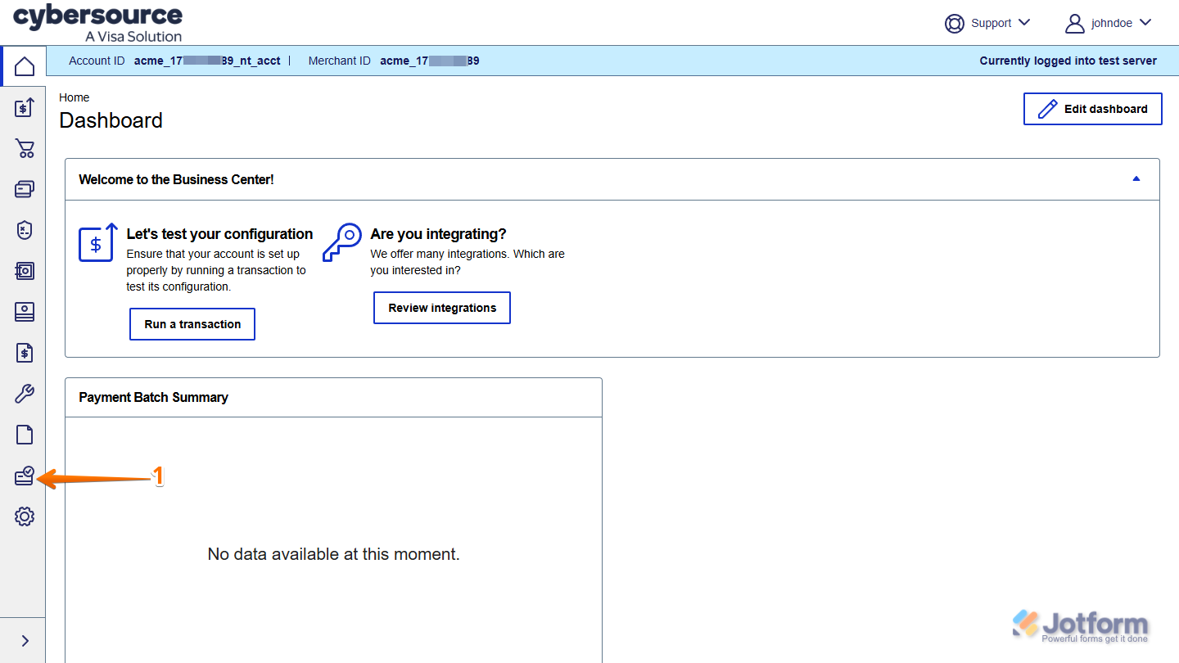Open the wrench tools sidebar icon

click(25, 394)
